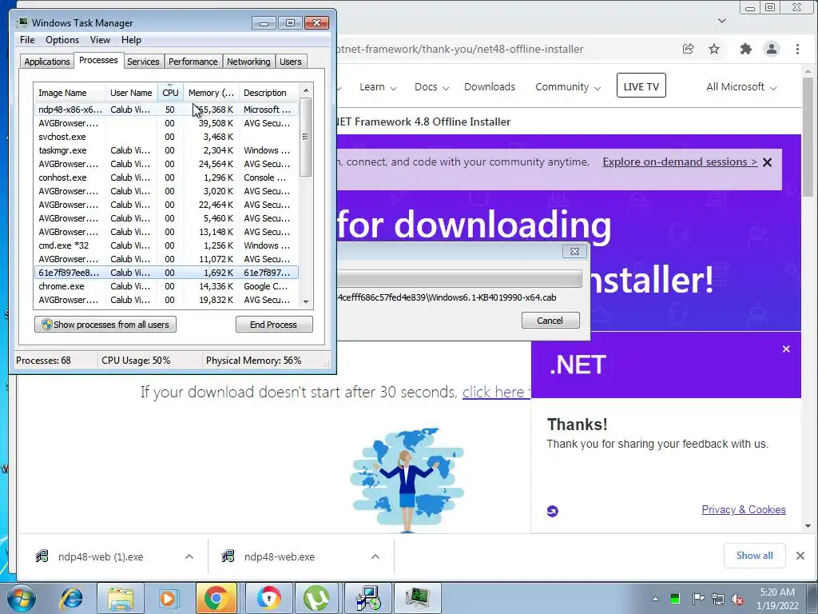Image resolution: width=818 pixels, height=614 pixels.
Task: Click the muted volume tray icon
Action: point(737,599)
